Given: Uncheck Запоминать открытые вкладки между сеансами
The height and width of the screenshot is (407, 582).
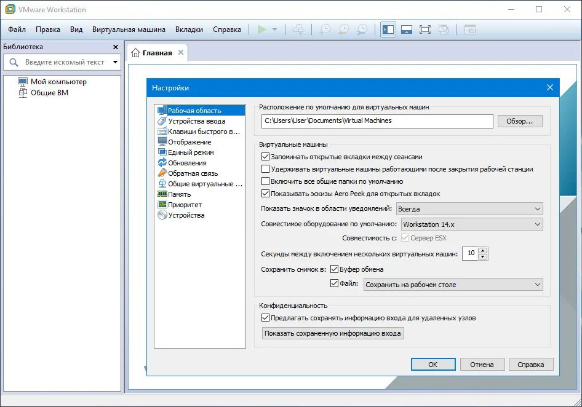Looking at the screenshot, I should pos(266,157).
